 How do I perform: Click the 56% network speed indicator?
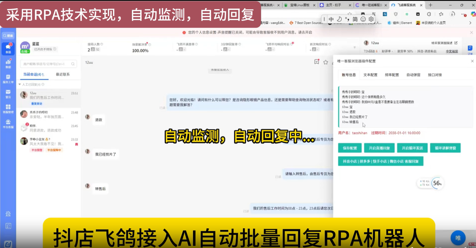(437, 183)
